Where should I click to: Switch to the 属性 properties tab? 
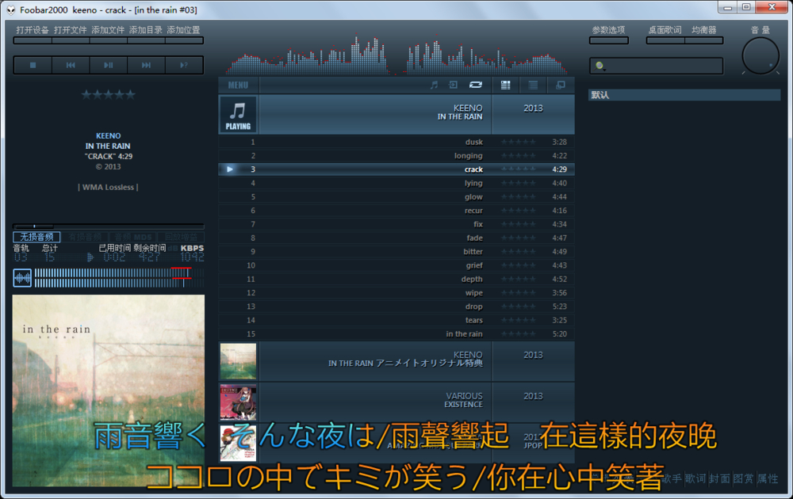click(768, 478)
